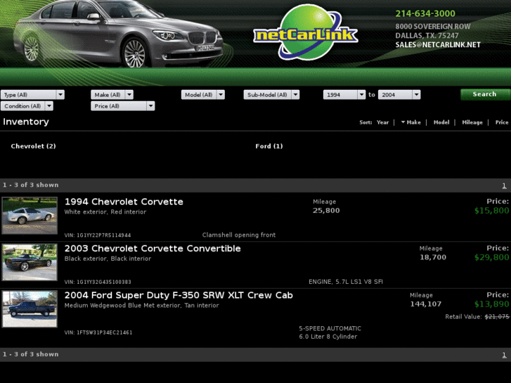Click the Inventory heading

click(x=26, y=122)
